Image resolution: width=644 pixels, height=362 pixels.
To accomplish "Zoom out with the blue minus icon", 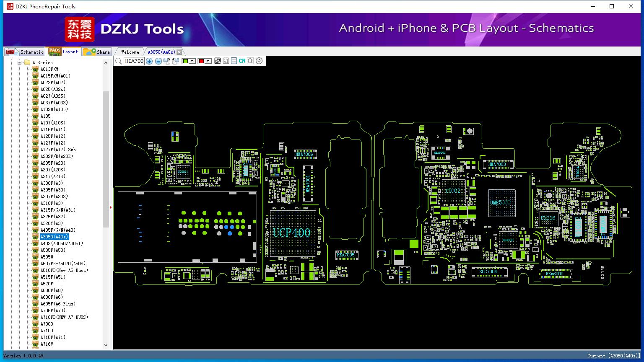I will click(158, 61).
